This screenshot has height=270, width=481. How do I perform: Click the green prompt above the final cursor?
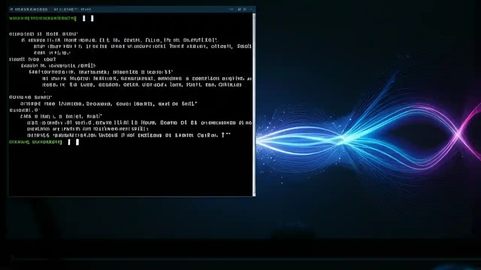35,142
